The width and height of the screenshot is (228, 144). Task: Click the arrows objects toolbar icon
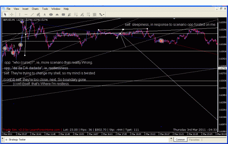[x=101, y=15]
